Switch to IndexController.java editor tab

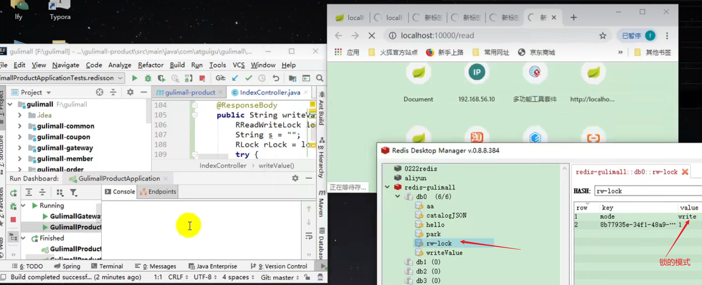[270, 92]
